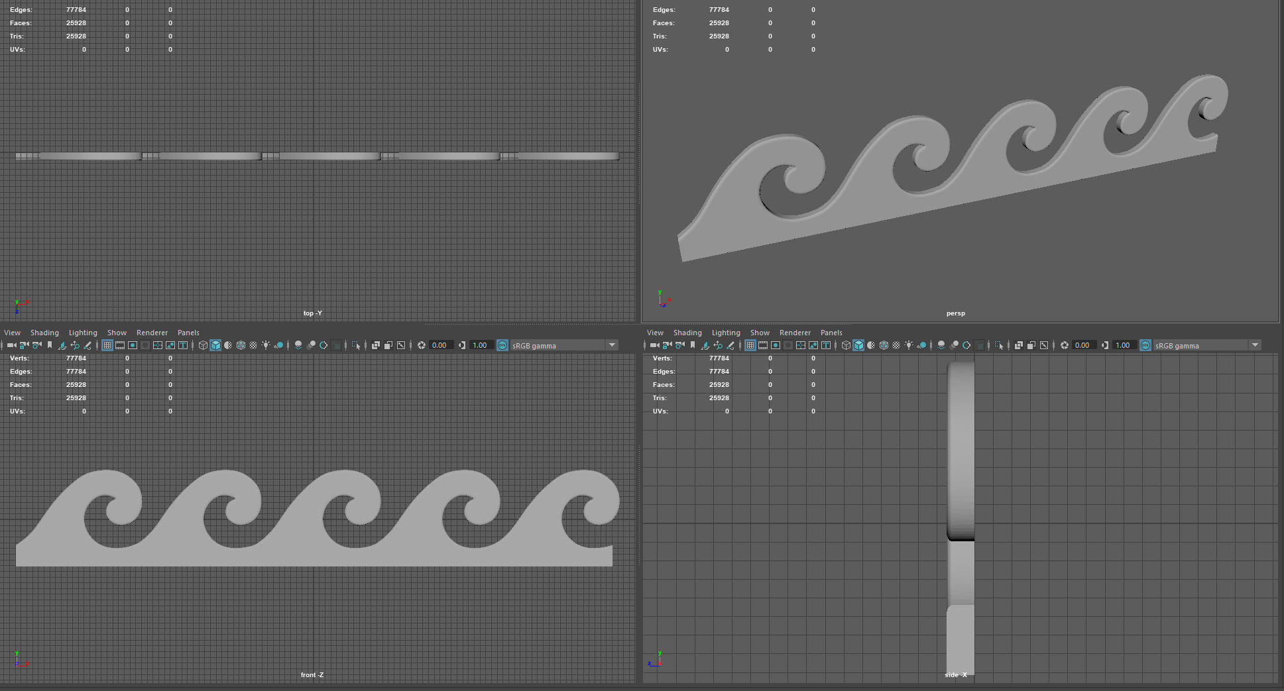Click Image Plane icon in side panel toolbar
Image resolution: width=1284 pixels, height=691 pixels.
point(705,345)
